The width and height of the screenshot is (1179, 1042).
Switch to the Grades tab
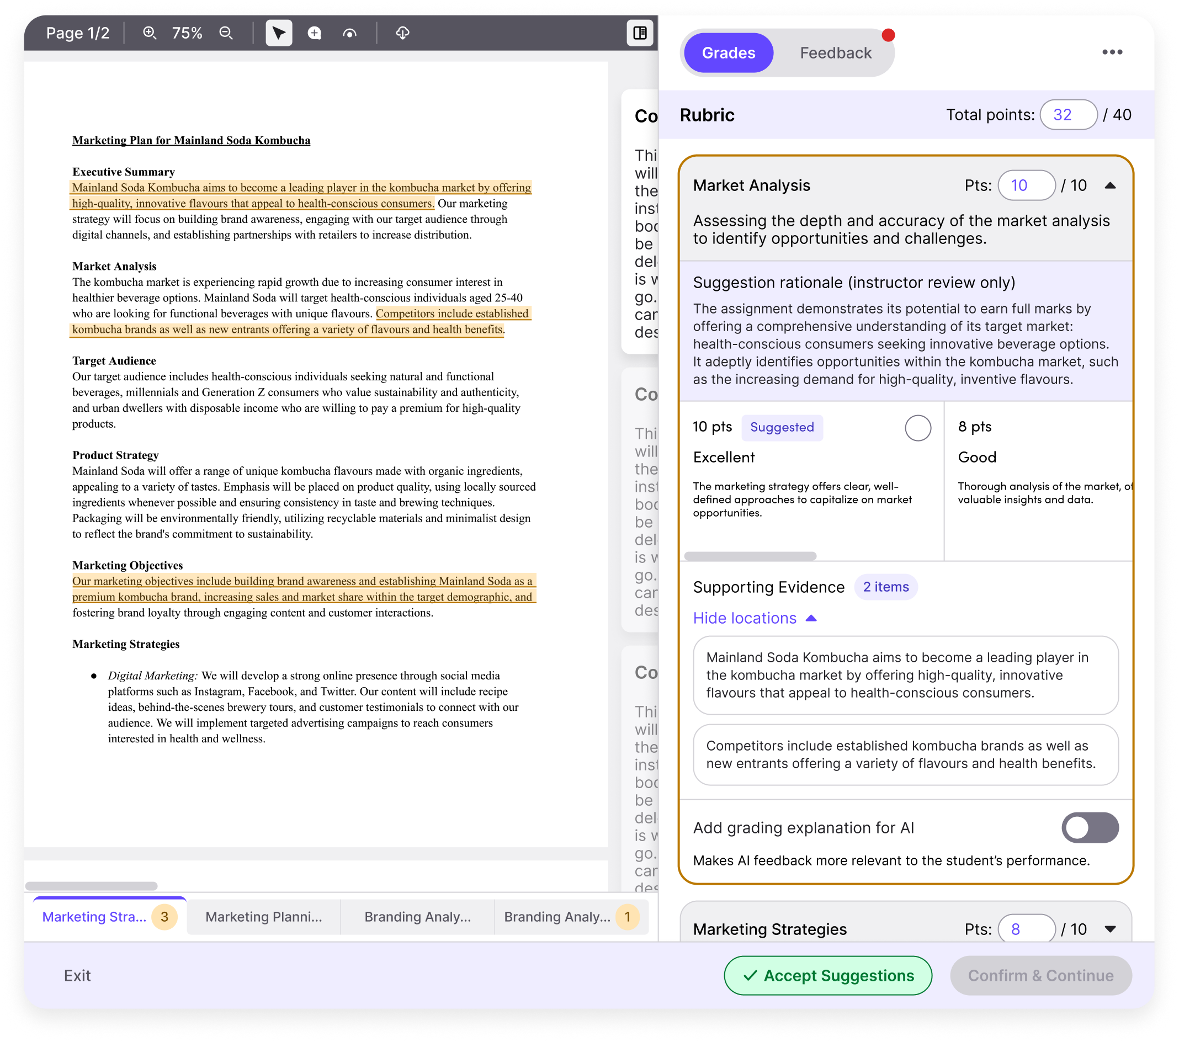pos(729,53)
